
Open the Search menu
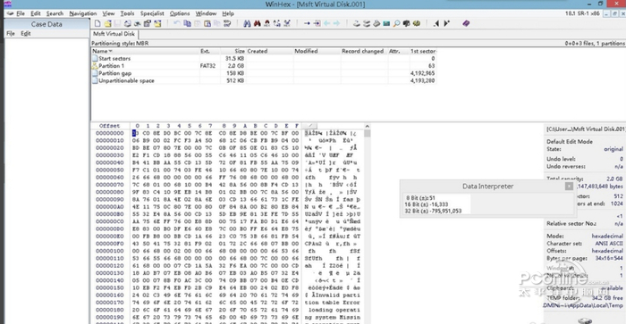[x=55, y=13]
